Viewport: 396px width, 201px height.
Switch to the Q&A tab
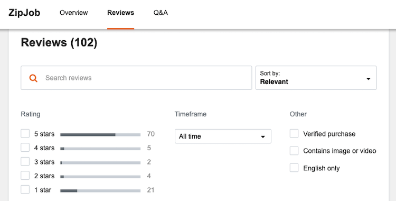point(161,13)
